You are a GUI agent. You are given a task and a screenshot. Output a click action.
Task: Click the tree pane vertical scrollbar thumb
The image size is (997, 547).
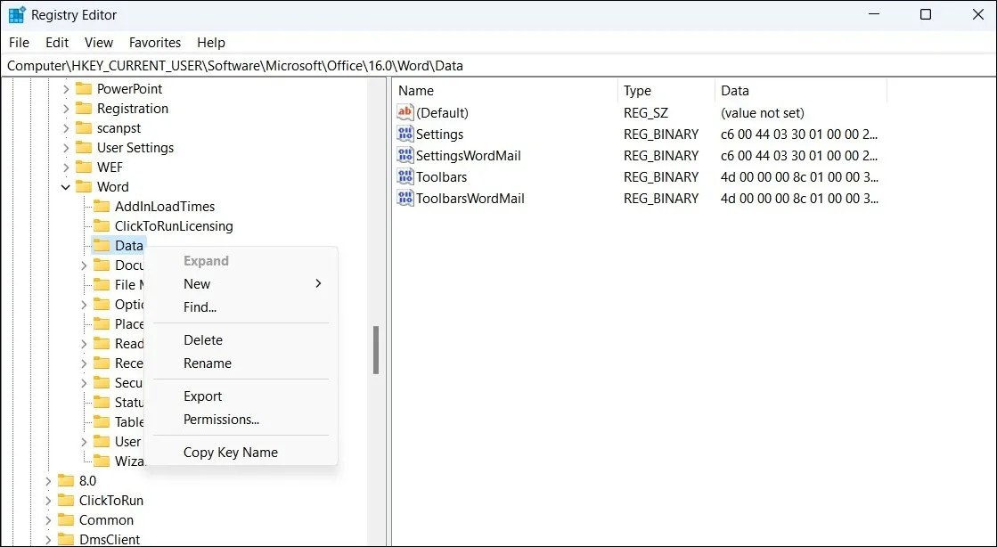[376, 350]
